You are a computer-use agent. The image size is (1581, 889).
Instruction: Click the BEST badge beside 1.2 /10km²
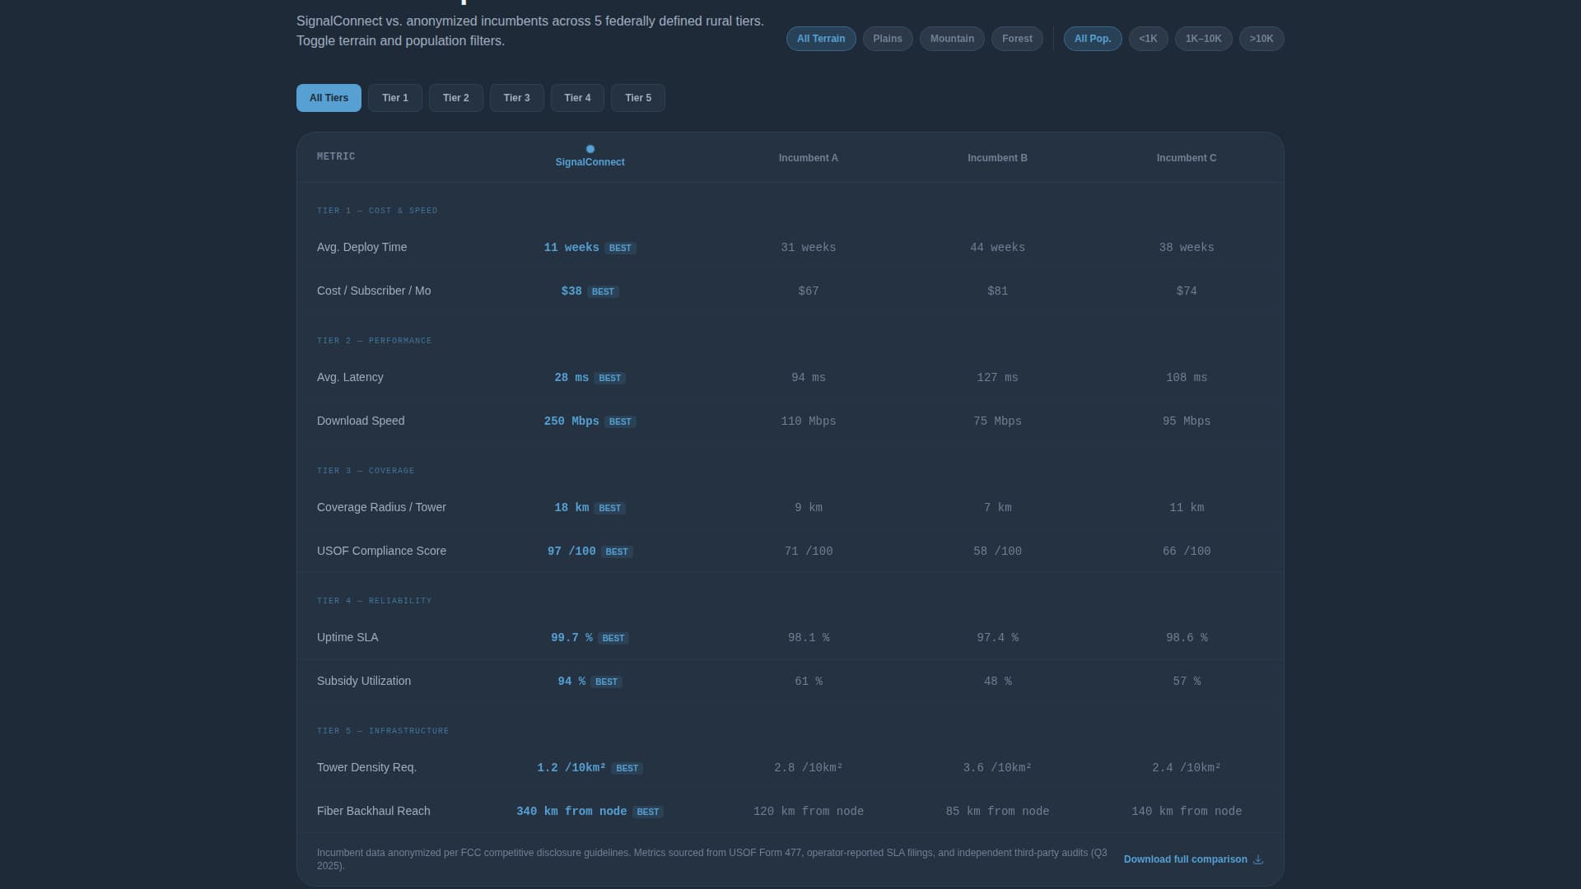click(x=627, y=768)
